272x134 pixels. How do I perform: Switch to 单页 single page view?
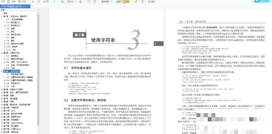pos(119,2)
